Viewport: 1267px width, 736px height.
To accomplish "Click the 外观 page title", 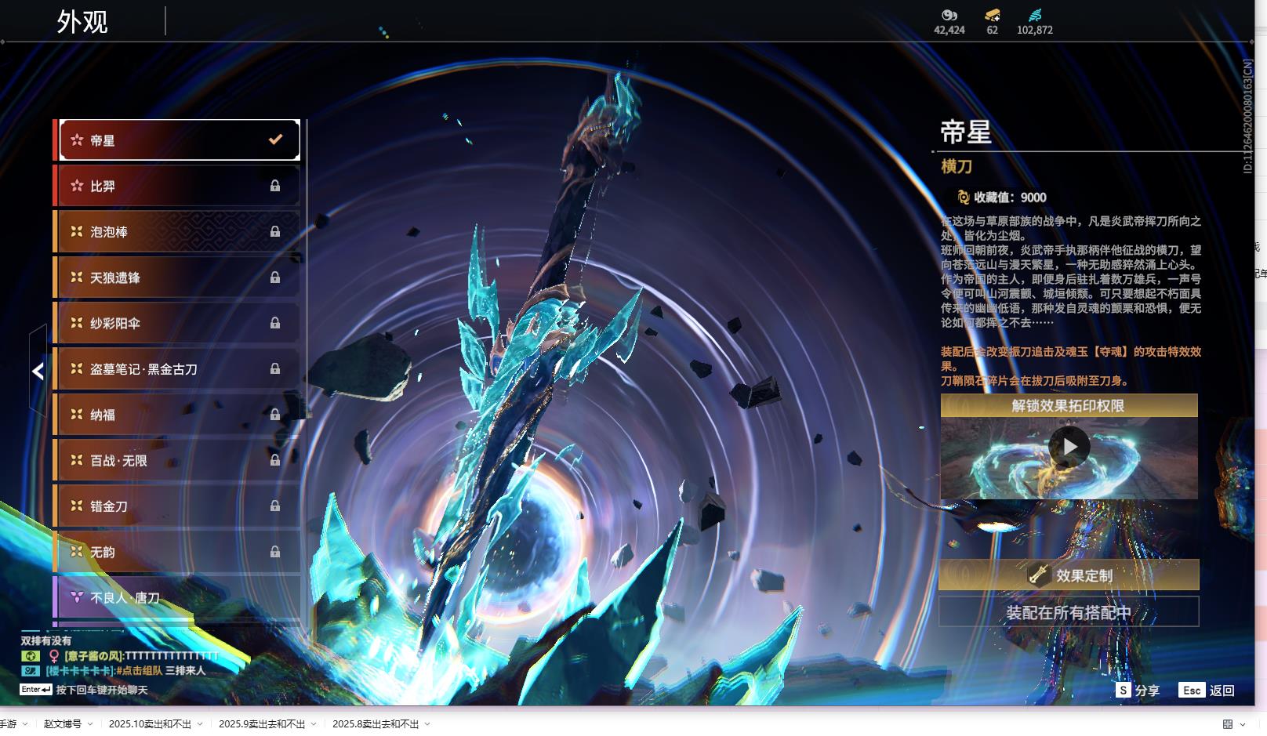I will (x=82, y=22).
